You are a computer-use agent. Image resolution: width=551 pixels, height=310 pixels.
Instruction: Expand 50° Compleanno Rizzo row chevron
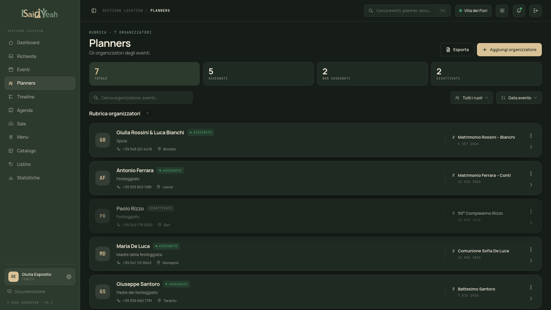pos(531,223)
